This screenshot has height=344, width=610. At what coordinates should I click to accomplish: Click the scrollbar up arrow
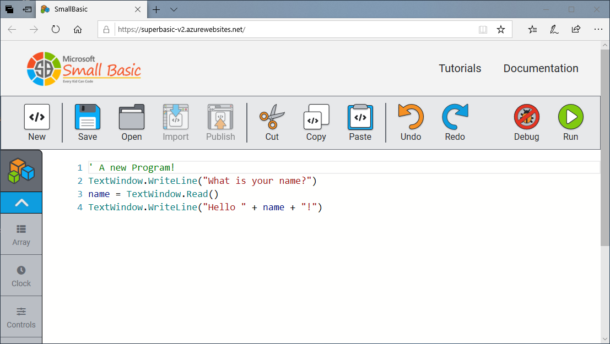604,45
